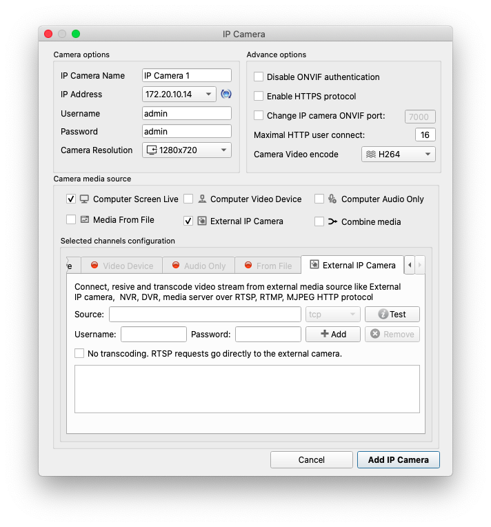Click the Add source button
This screenshot has height=527, width=491.
(x=332, y=334)
